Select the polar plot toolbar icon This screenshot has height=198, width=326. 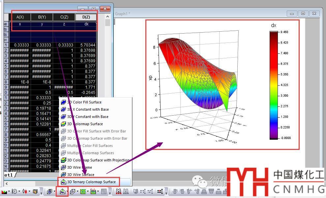[15, 191]
